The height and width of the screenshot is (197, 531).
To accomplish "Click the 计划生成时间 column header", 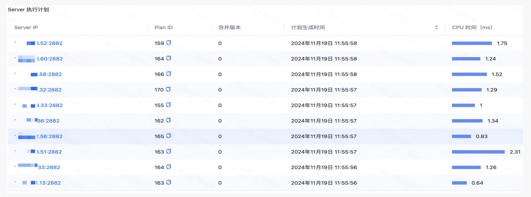I will tap(308, 28).
